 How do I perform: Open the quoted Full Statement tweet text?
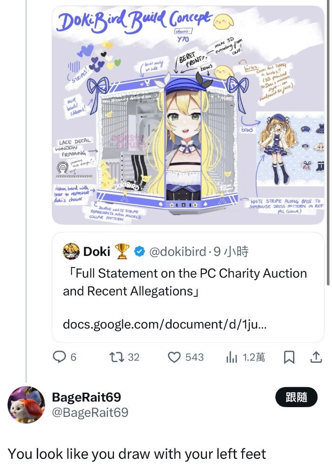coord(185,282)
